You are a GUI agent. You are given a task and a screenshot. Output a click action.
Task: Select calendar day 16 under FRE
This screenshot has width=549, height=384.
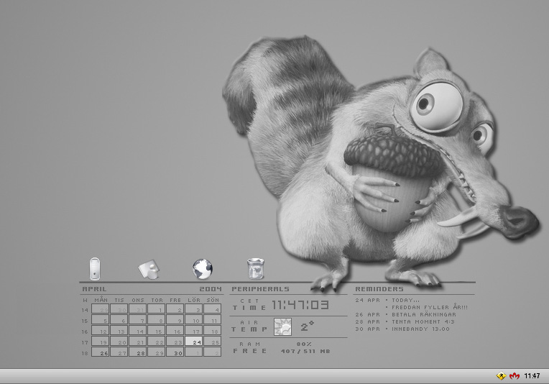[175, 330]
